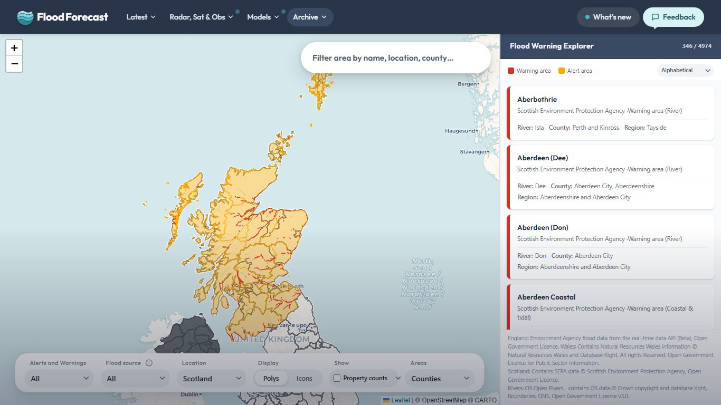The height and width of the screenshot is (405, 721).
Task: Enable the Property counts checkbox
Action: 337,378
